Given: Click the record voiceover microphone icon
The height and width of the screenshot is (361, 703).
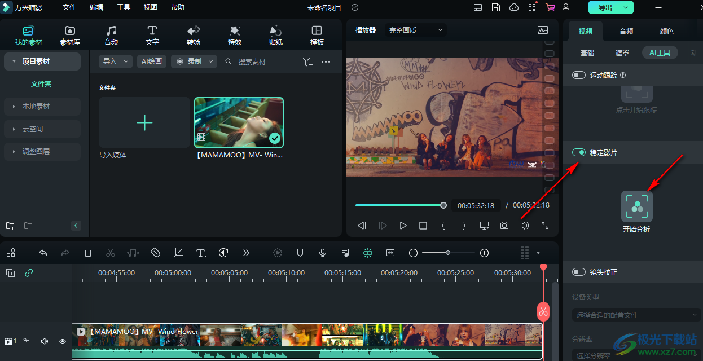Looking at the screenshot, I should pos(323,253).
